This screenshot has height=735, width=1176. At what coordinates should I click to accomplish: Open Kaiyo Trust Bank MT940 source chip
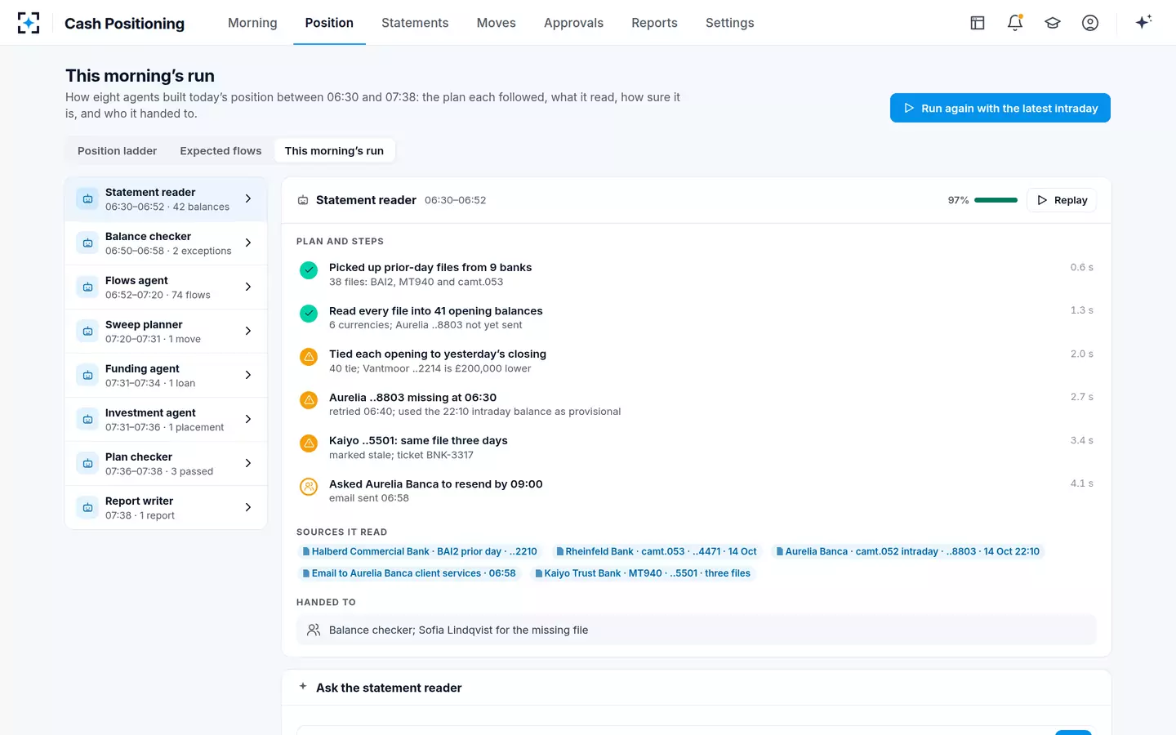point(643,573)
